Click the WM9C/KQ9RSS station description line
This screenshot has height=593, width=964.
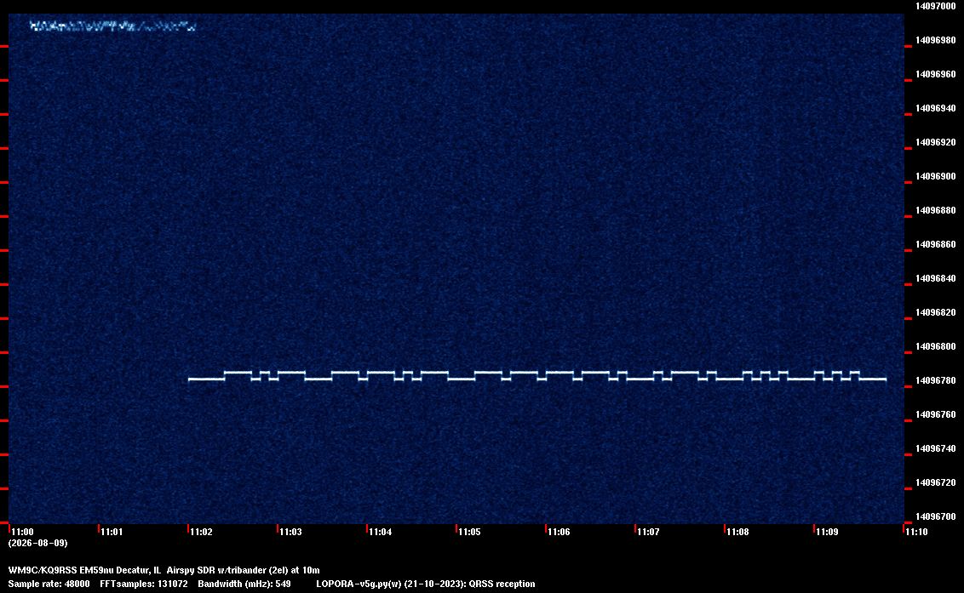(164, 570)
